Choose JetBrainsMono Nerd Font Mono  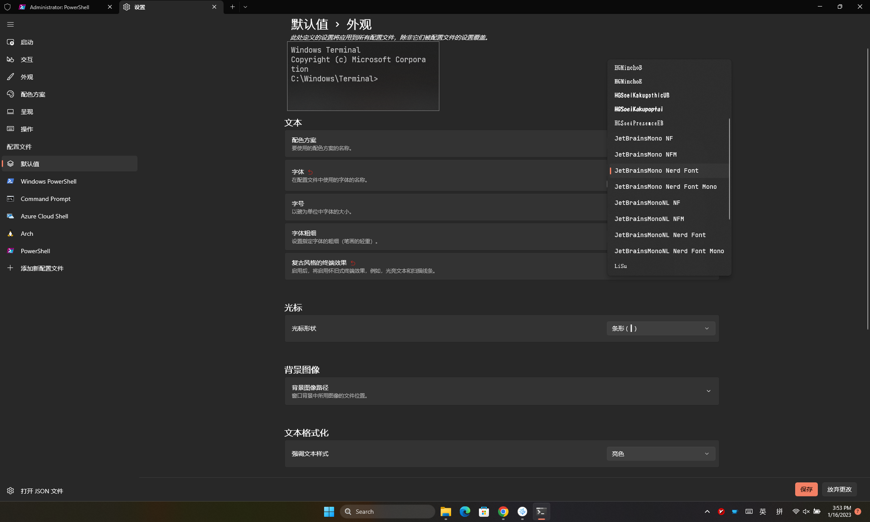669,187
